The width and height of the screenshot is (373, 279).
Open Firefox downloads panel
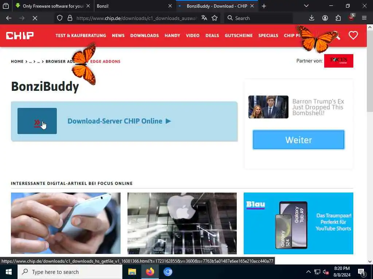[312, 18]
